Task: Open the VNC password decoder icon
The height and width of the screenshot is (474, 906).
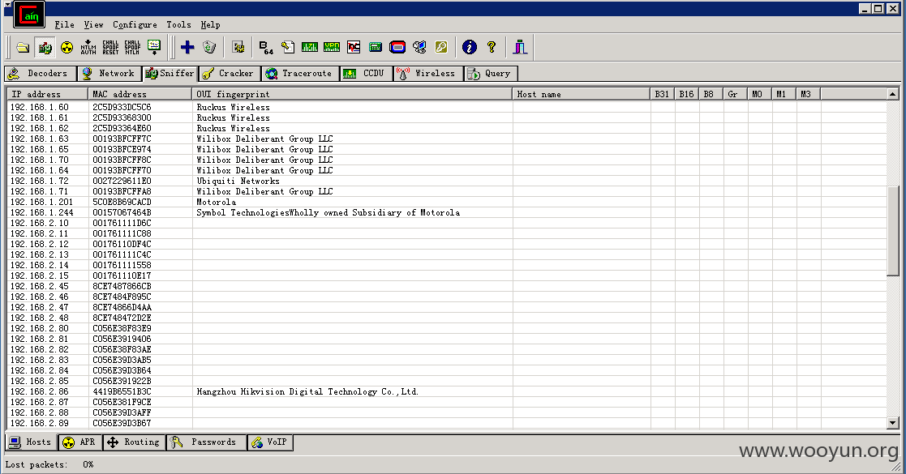Action: [354, 47]
